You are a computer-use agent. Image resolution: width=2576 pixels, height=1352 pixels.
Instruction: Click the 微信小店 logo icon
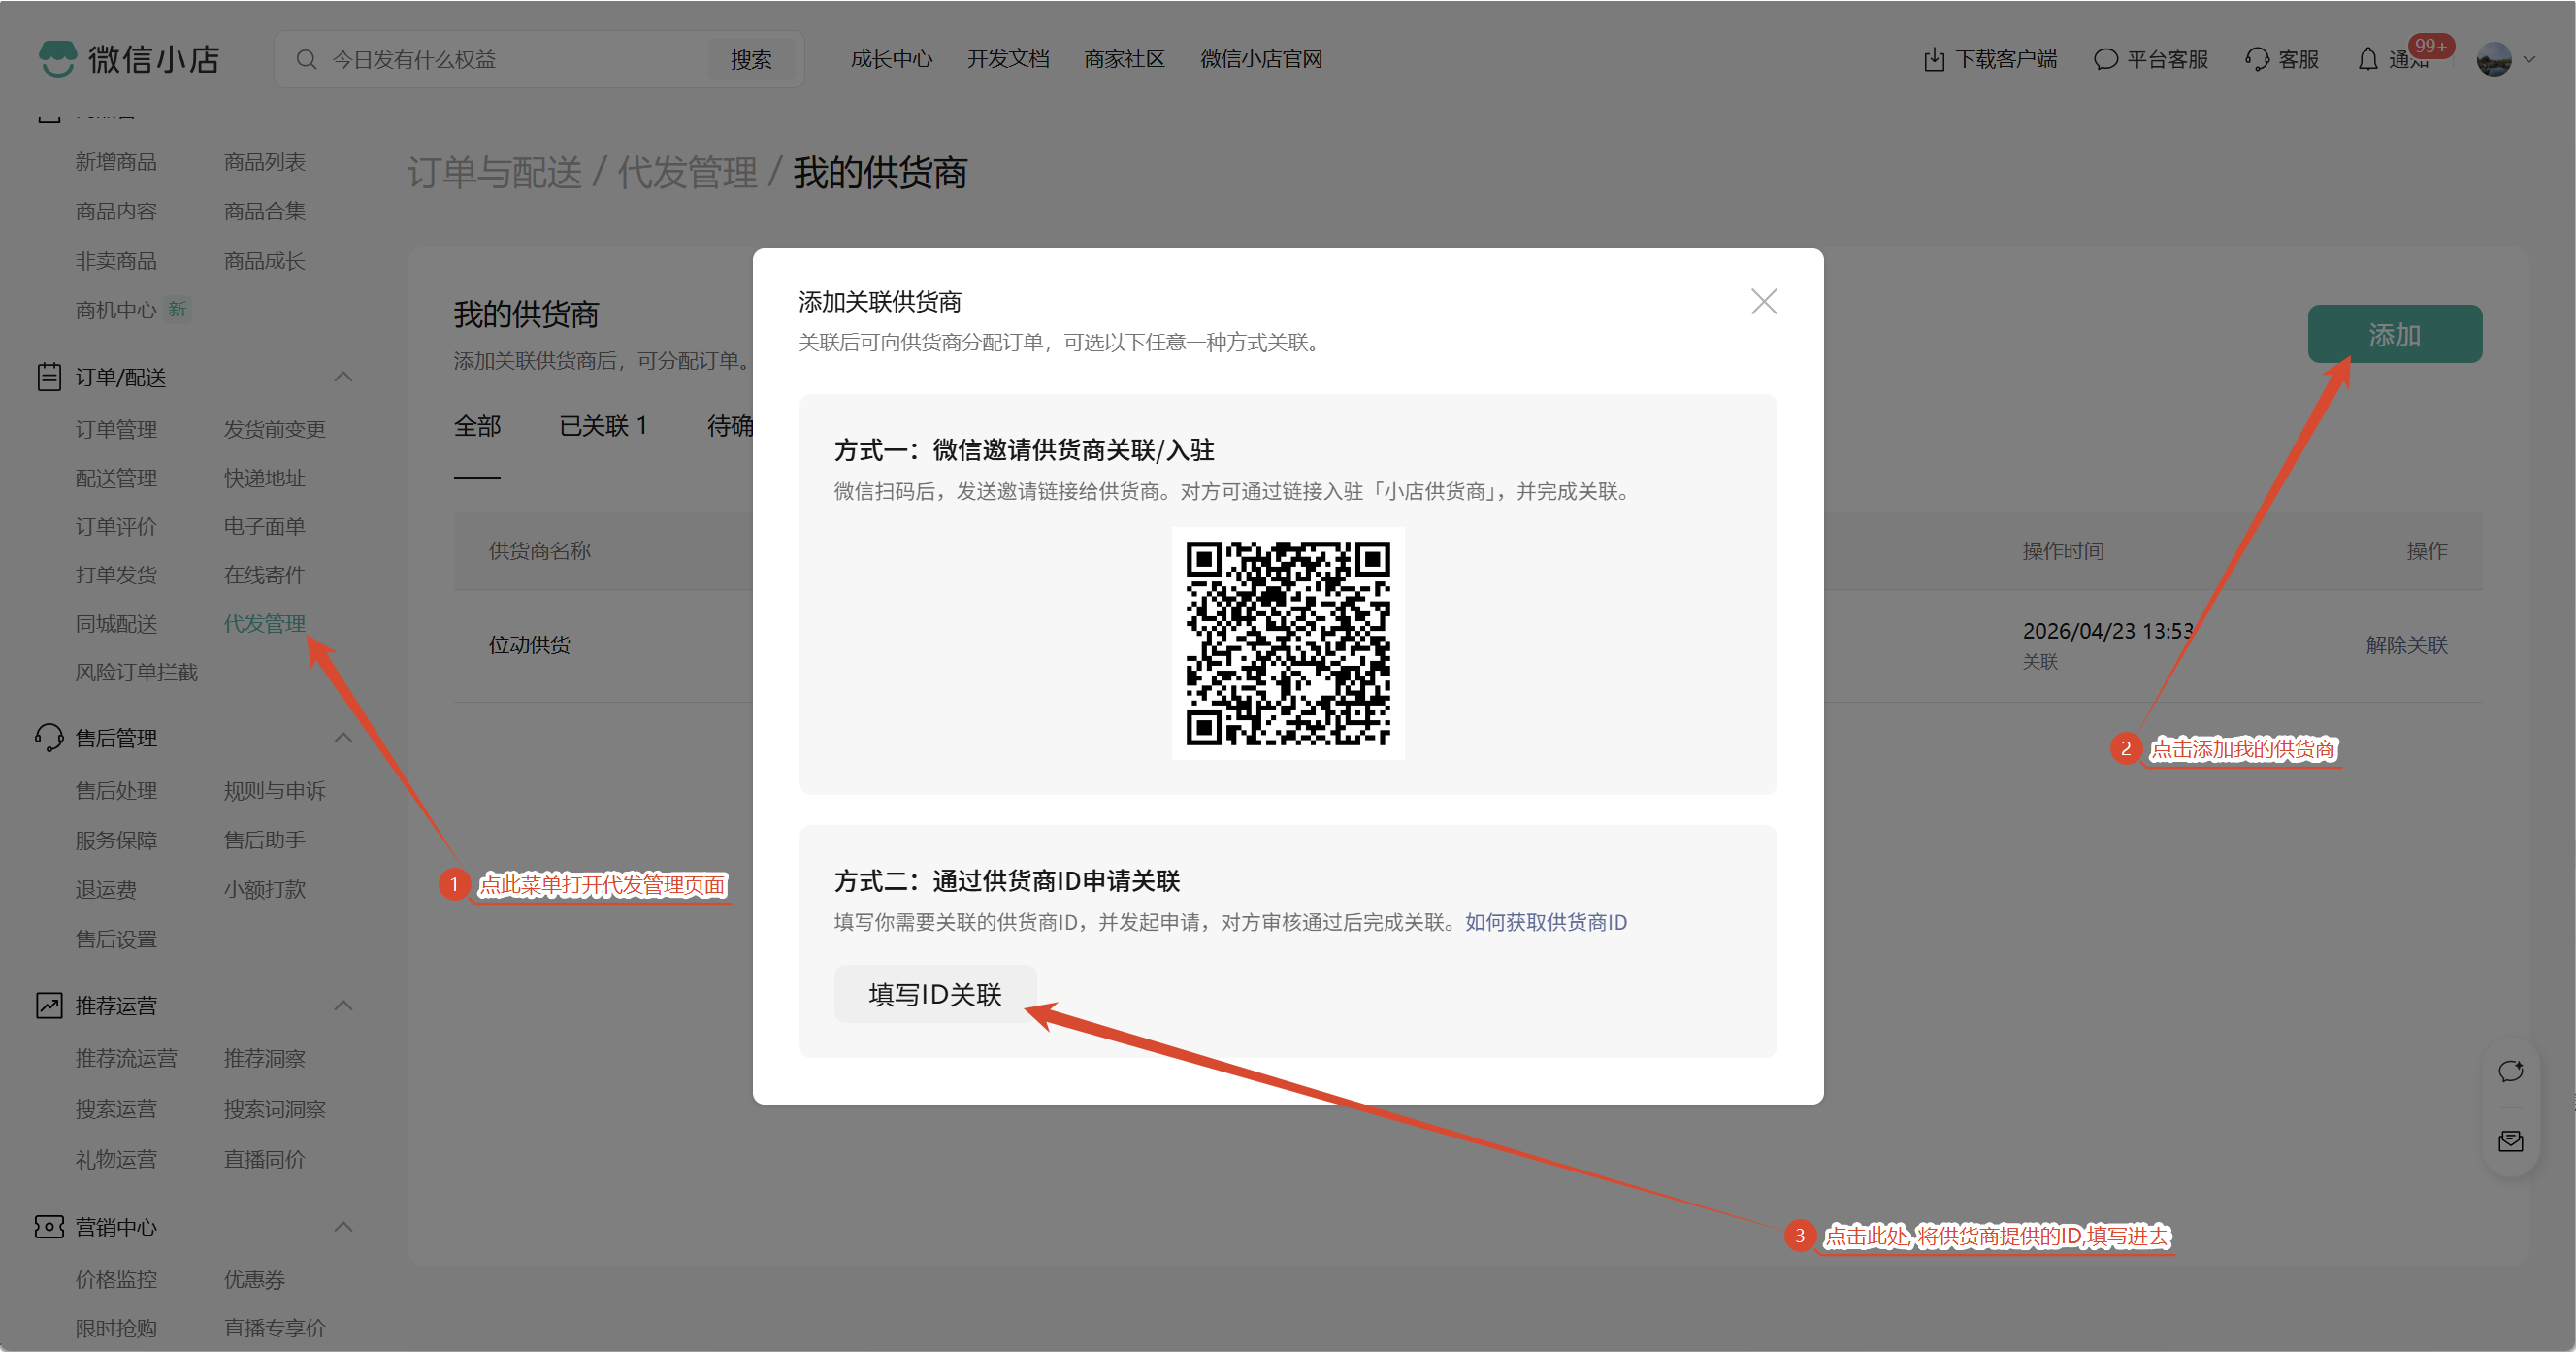(x=57, y=59)
